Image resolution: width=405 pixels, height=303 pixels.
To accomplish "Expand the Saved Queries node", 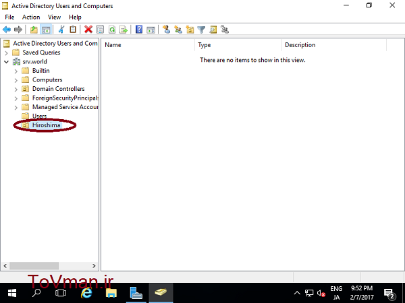I will (x=7, y=53).
